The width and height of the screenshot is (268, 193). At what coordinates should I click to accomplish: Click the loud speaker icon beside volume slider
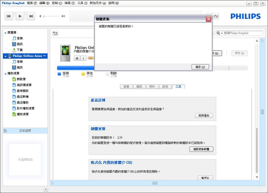pos(63,16)
